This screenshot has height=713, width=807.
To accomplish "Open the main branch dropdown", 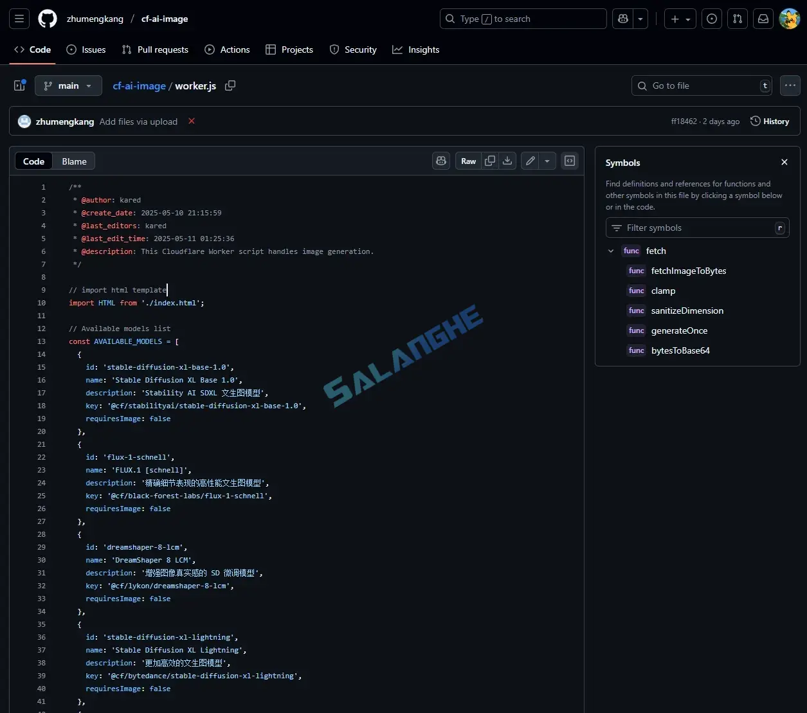I will [x=68, y=86].
